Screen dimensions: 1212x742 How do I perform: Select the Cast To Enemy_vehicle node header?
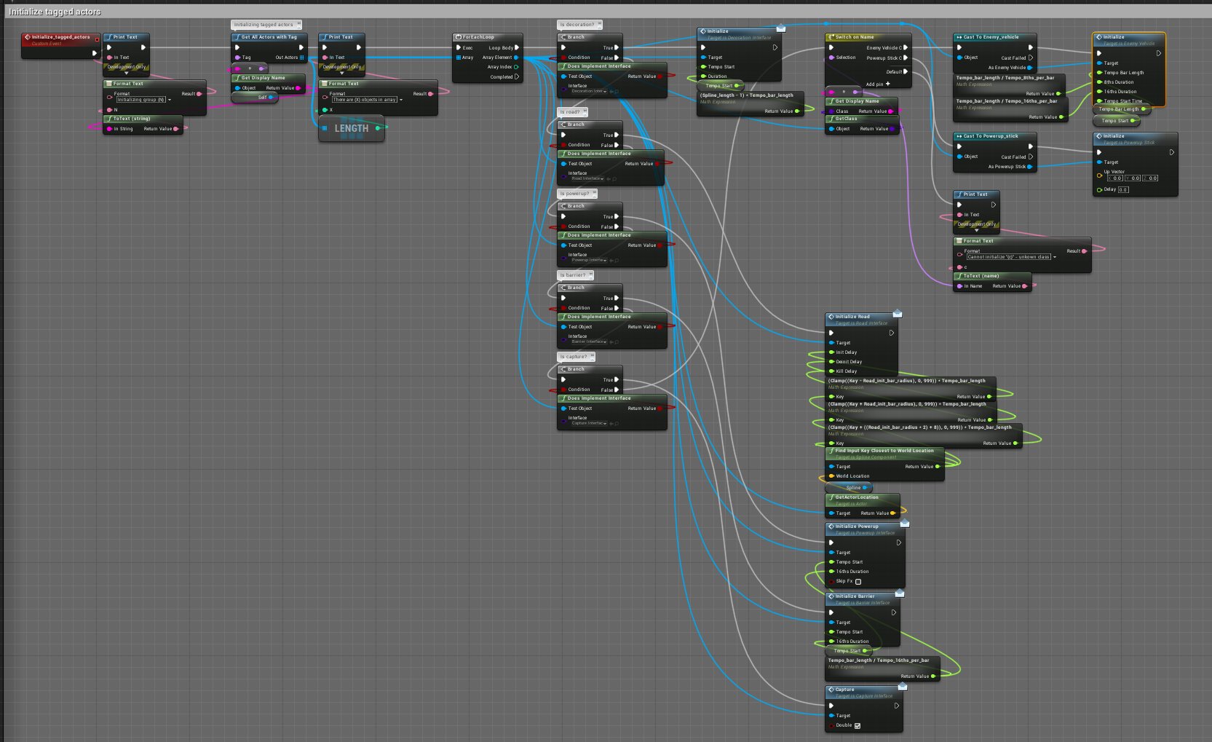[x=994, y=37]
